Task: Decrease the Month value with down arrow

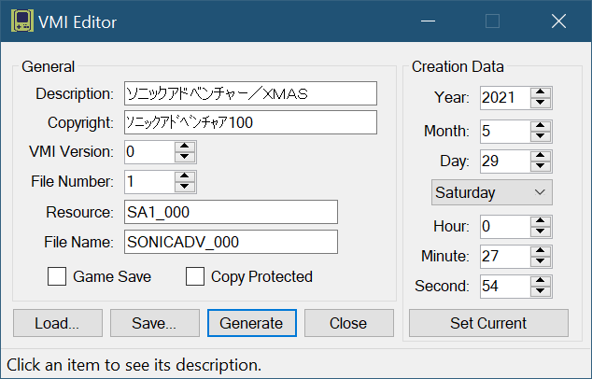Action: (x=541, y=135)
